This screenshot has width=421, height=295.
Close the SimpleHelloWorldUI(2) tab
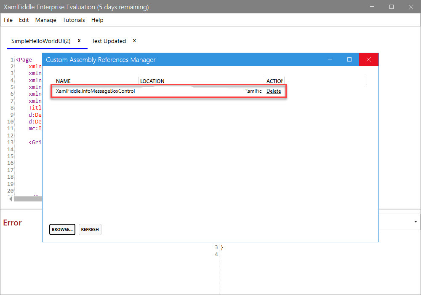click(x=79, y=40)
